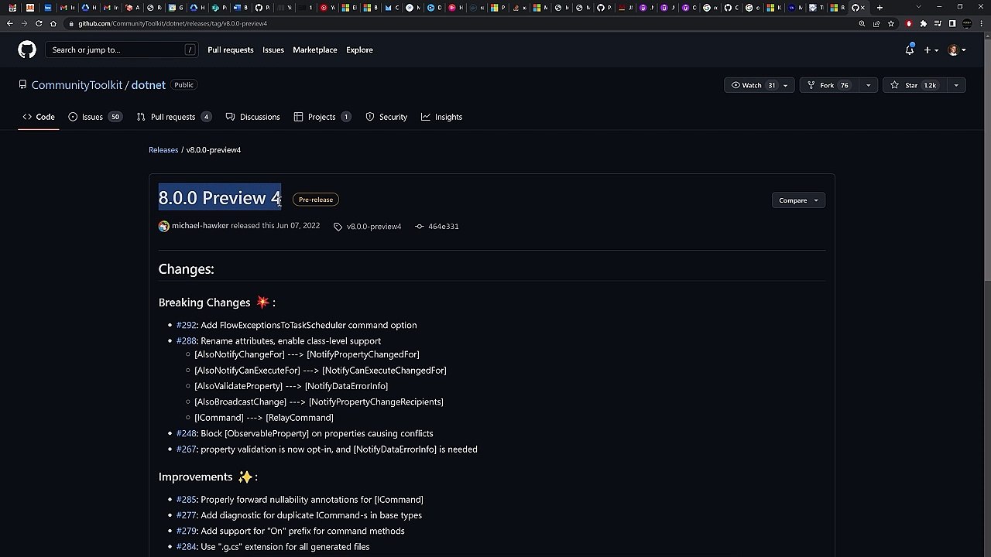Open michael-hawker profile link
The height and width of the screenshot is (557, 991).
coord(200,226)
